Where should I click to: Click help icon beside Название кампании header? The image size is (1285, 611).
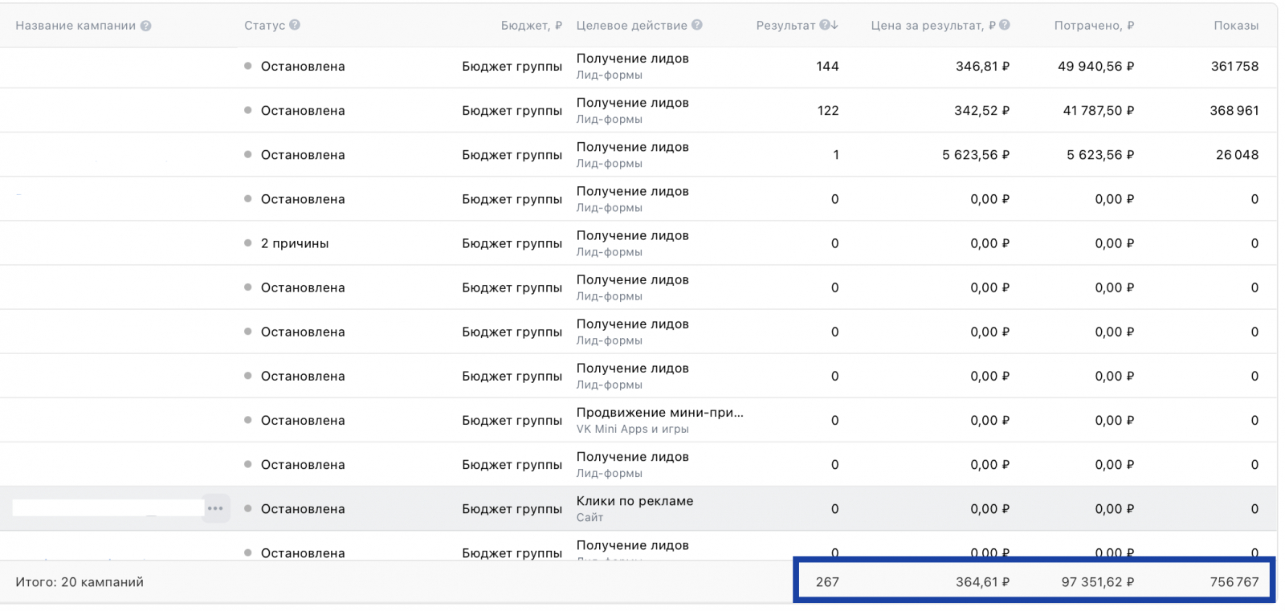pos(145,26)
